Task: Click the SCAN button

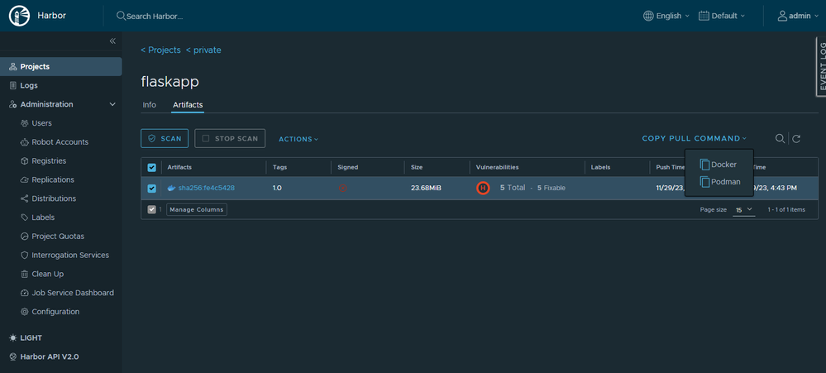Action: (x=165, y=139)
